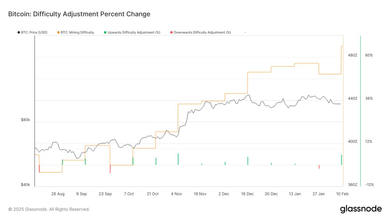Click the 480Z difficulty axis label

coord(353,55)
